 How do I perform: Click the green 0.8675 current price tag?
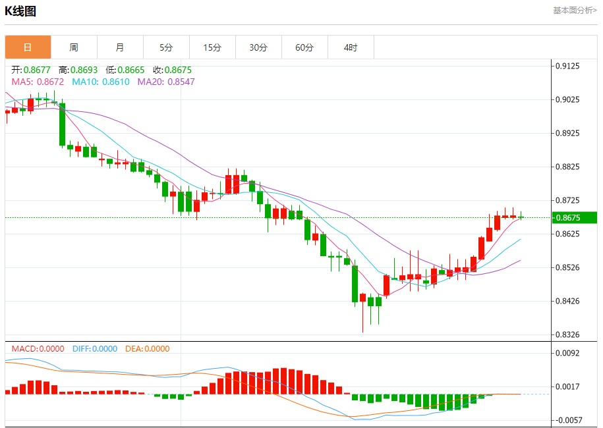(574, 218)
